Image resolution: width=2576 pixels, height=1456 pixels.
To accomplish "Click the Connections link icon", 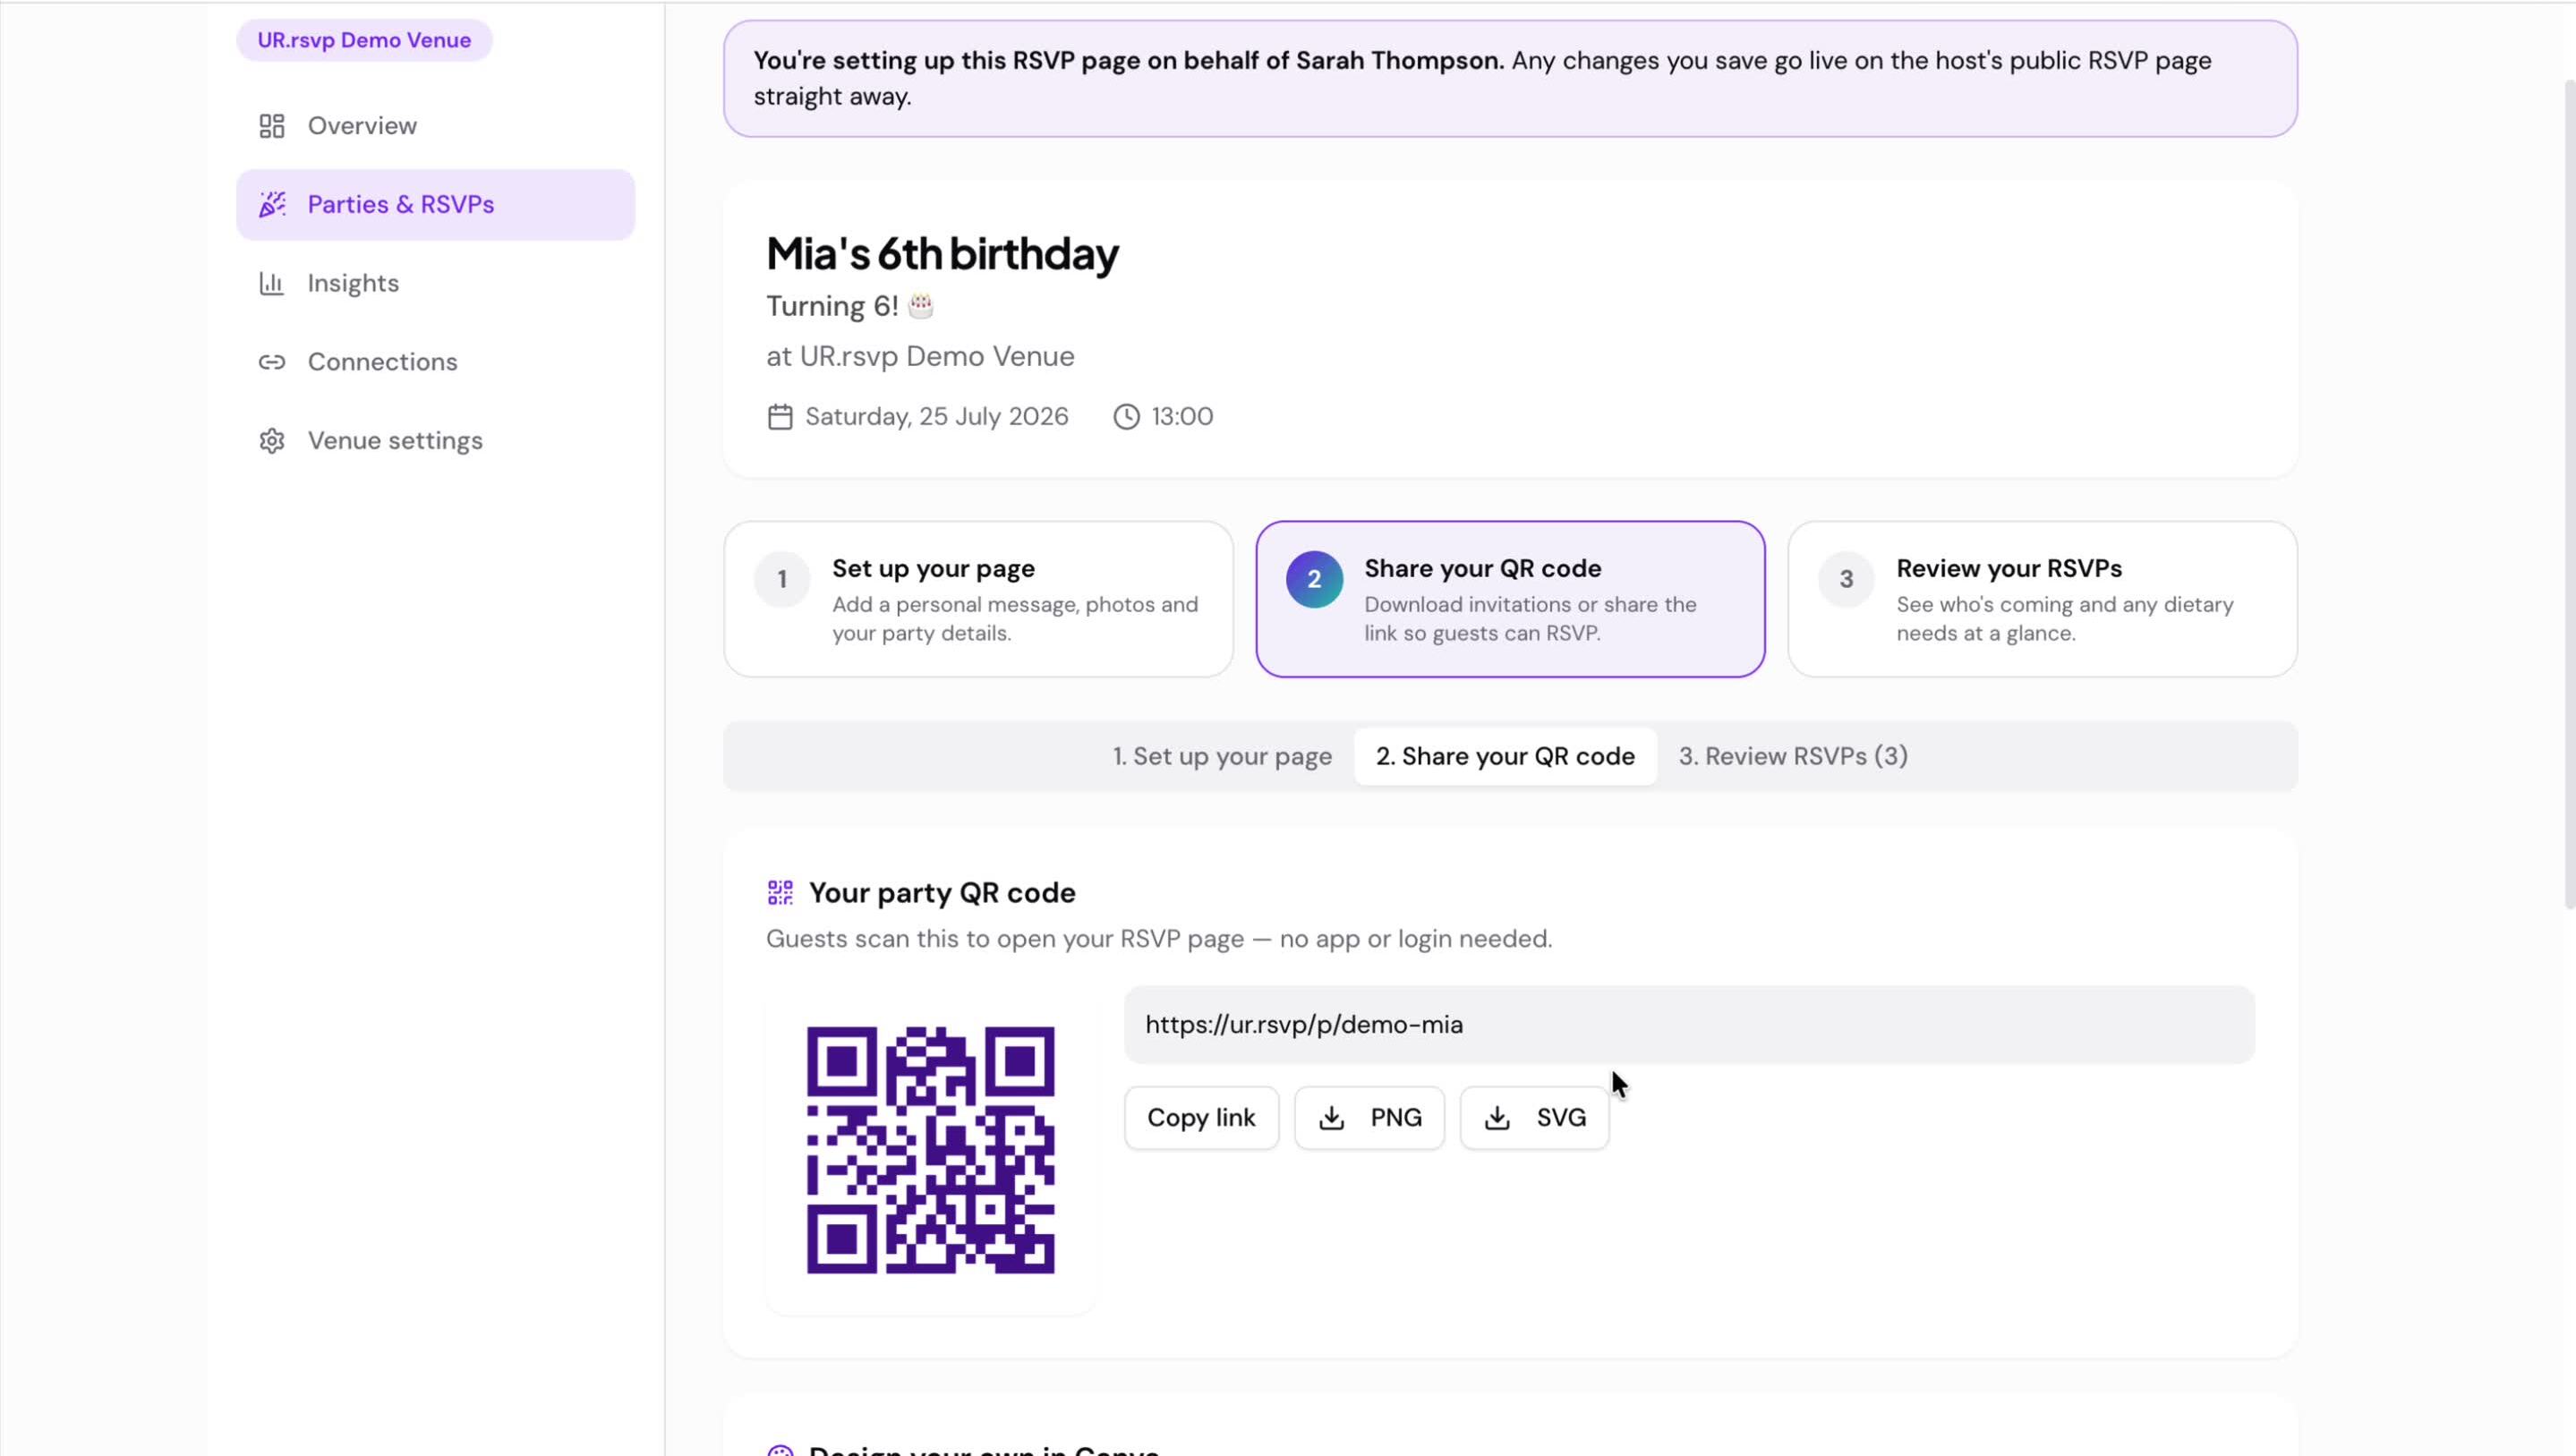I will click(x=272, y=362).
